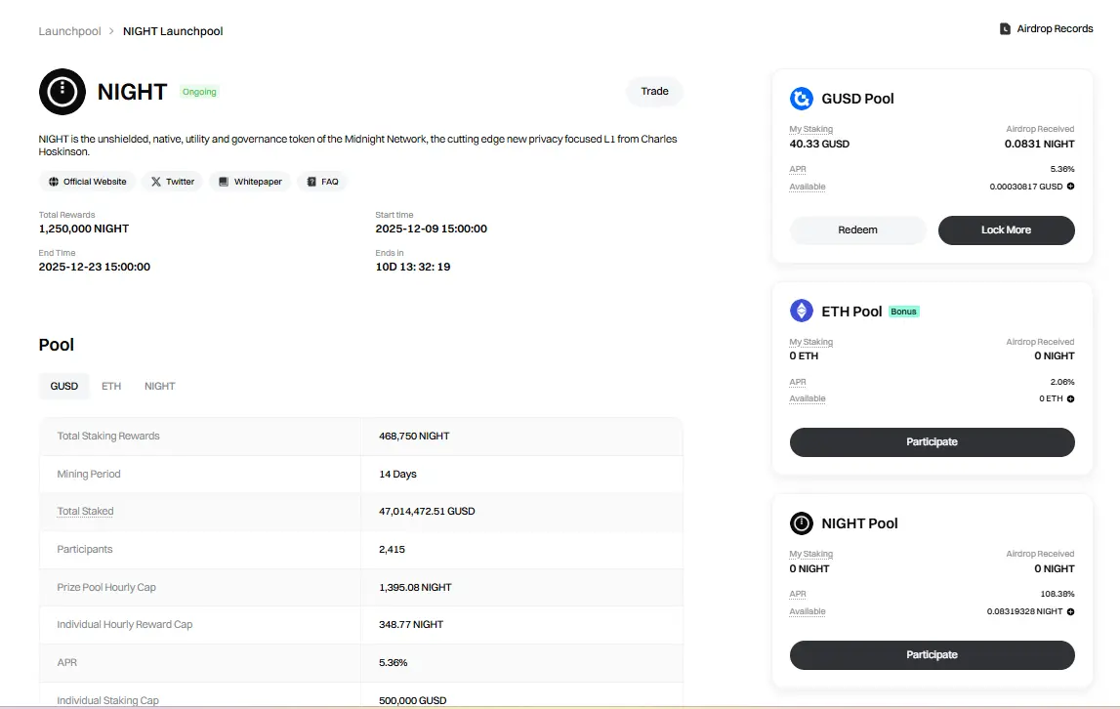Click Redeem in the GUSD Pool
The image size is (1120, 709).
pos(857,230)
